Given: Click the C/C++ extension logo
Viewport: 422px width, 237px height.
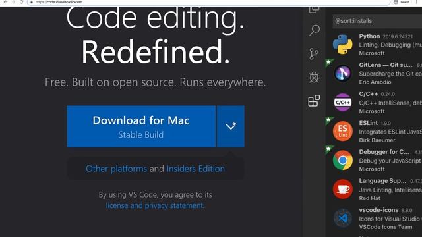Looking at the screenshot, I should coord(343,102).
